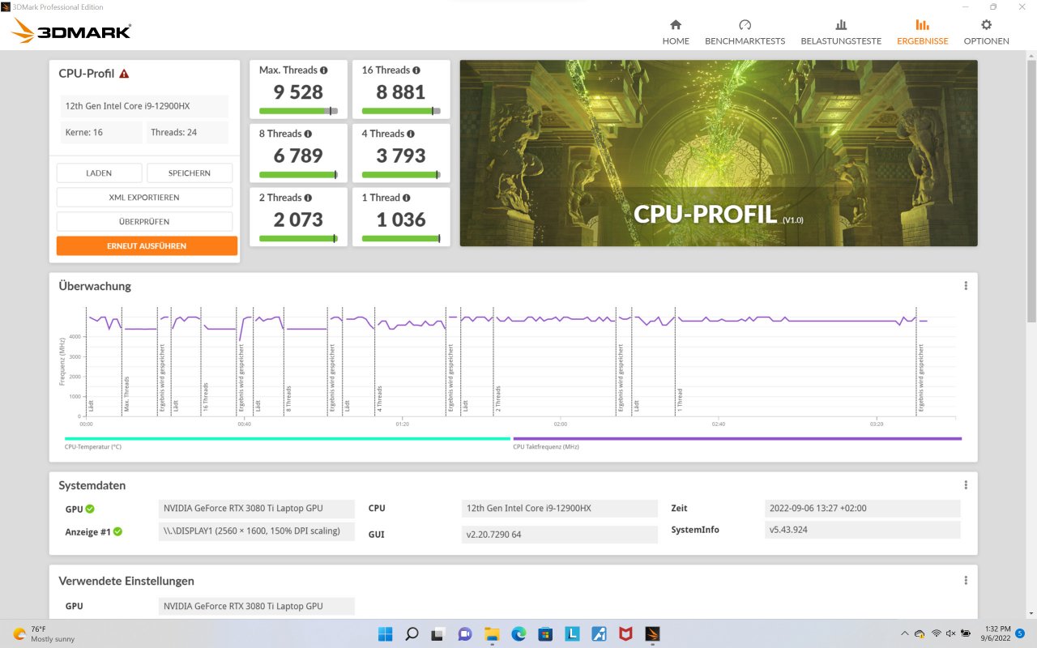The image size is (1037, 648).
Task: Open the blue L app in taskbar
Action: coord(572,633)
